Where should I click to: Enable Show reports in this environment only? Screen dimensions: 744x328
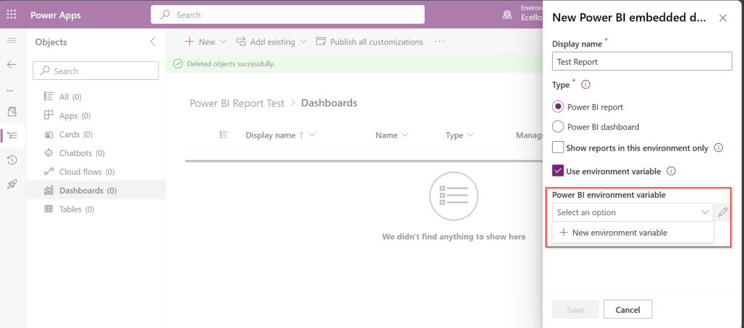click(559, 148)
